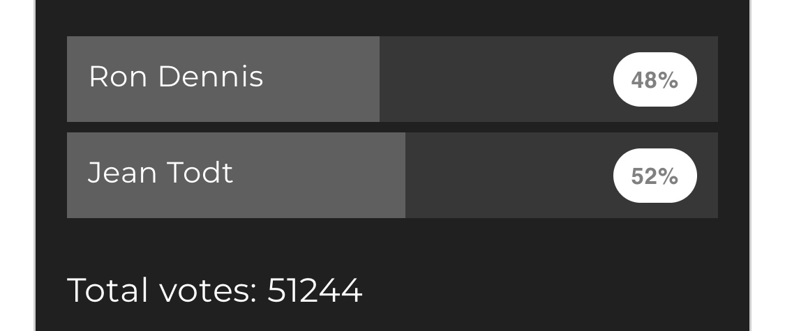Click the dark area above the Ron Dennis bar
Image resolution: width=785 pixels, height=331 pixels.
[x=391, y=17]
